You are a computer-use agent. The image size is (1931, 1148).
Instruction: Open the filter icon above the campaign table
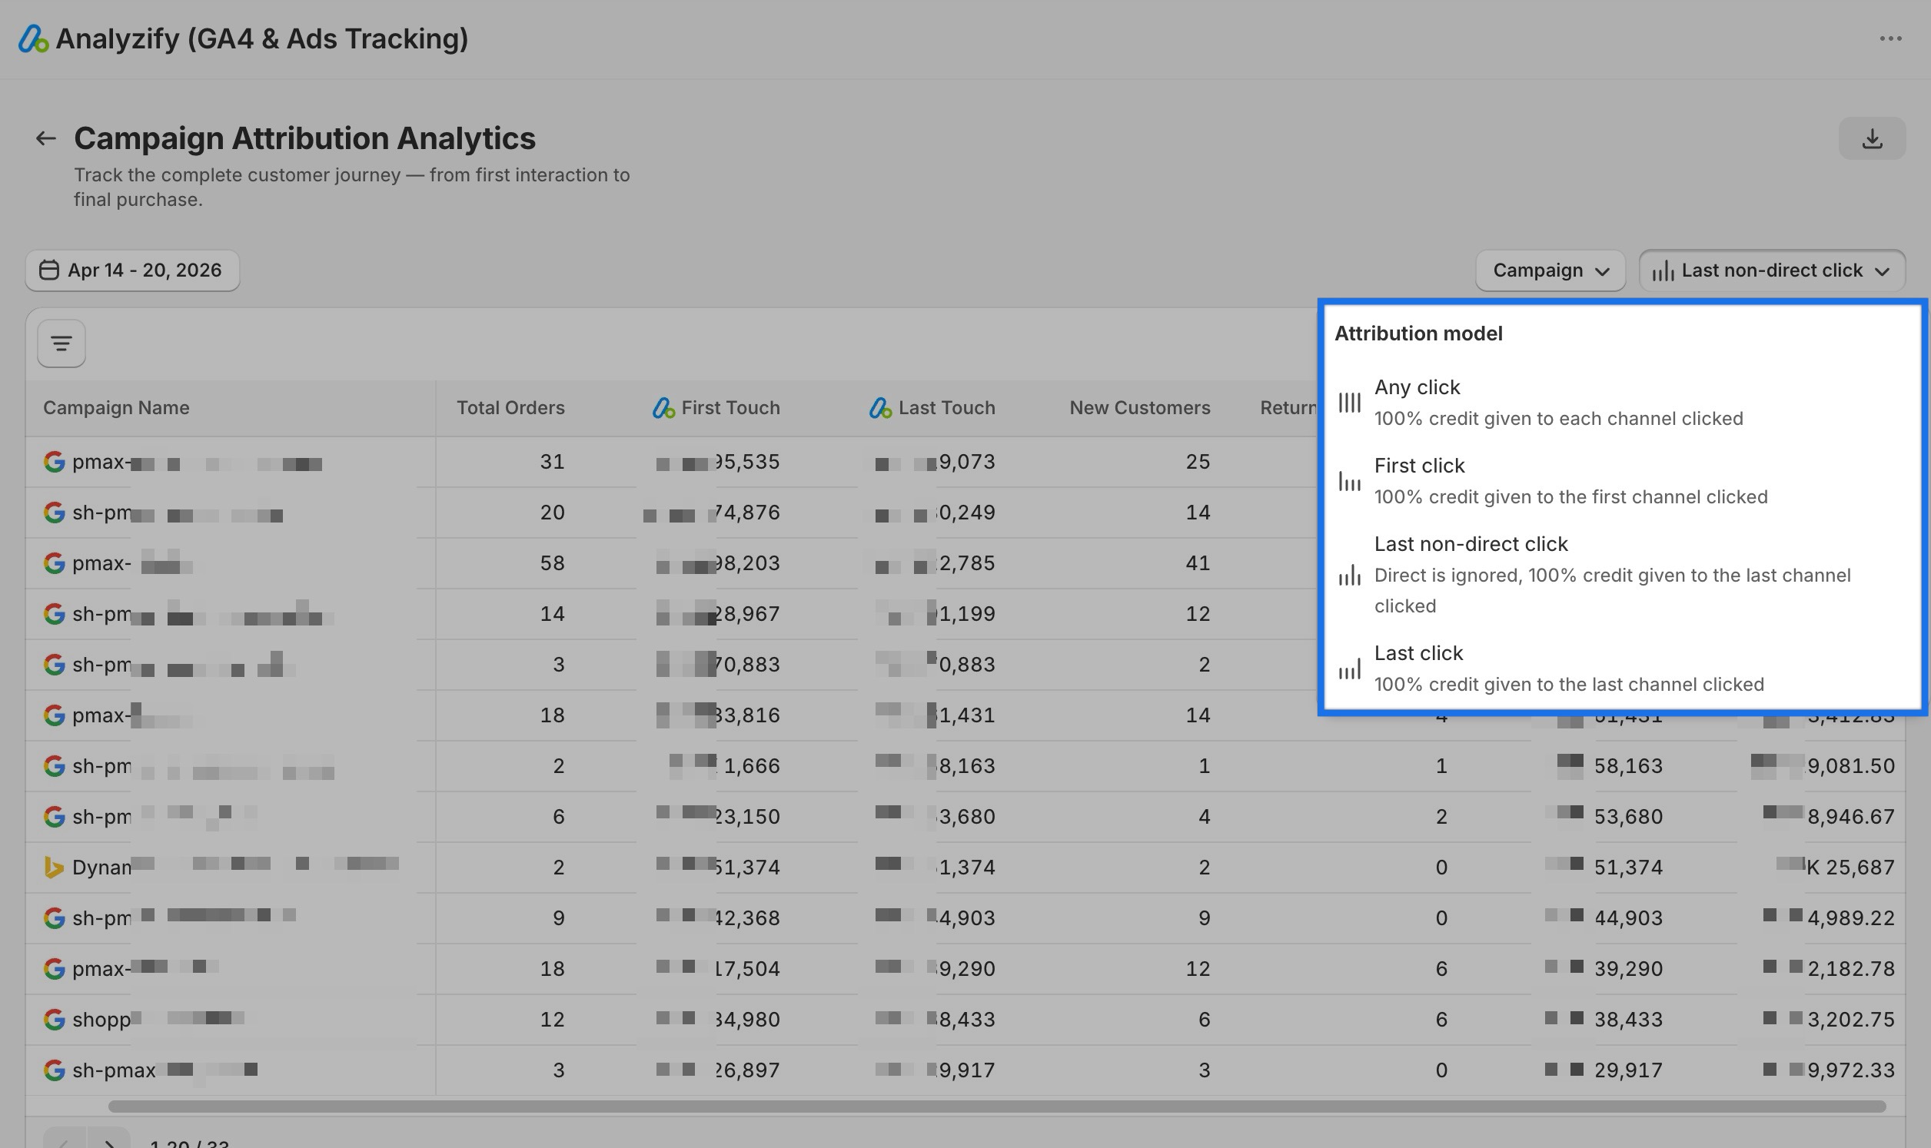[60, 342]
